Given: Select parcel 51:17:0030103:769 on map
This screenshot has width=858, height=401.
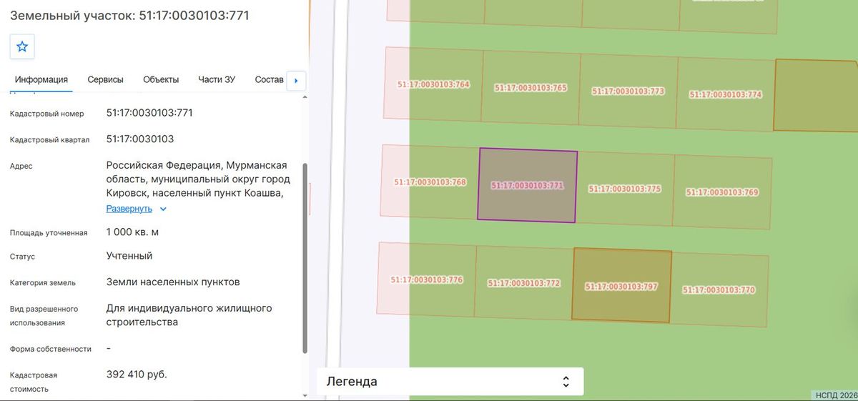Looking at the screenshot, I should click(x=721, y=192).
